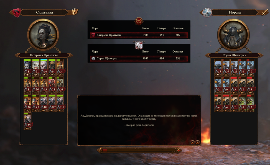Select Sylvania unit card with 123 kills
The height and width of the screenshot is (165, 270).
44,104
